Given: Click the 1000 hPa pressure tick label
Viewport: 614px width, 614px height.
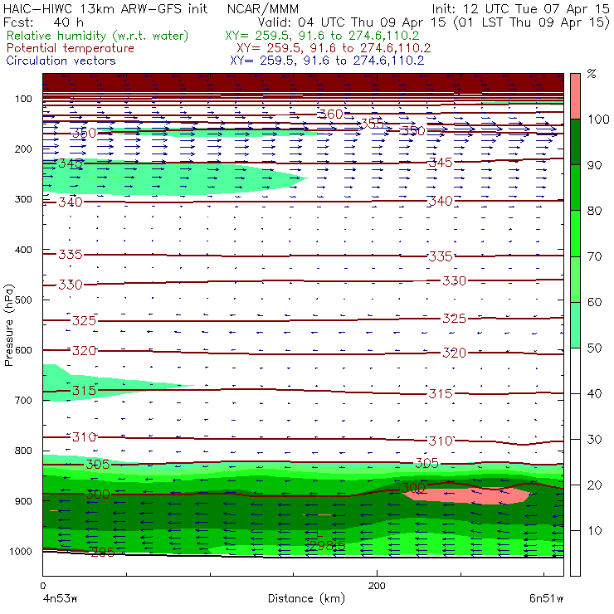Looking at the screenshot, I should point(21,551).
